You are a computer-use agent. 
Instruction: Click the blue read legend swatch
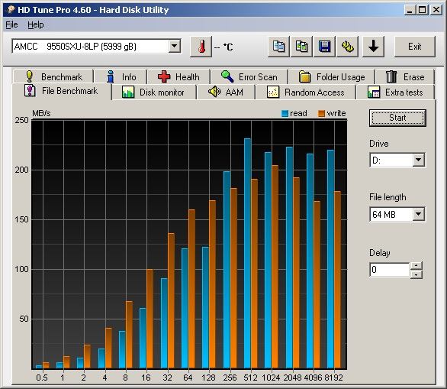pyautogui.click(x=285, y=114)
